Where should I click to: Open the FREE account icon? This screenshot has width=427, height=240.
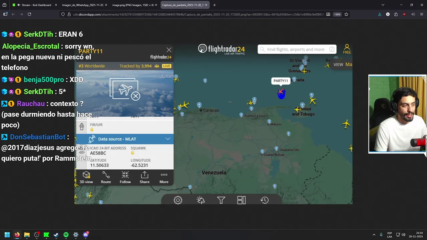[347, 49]
